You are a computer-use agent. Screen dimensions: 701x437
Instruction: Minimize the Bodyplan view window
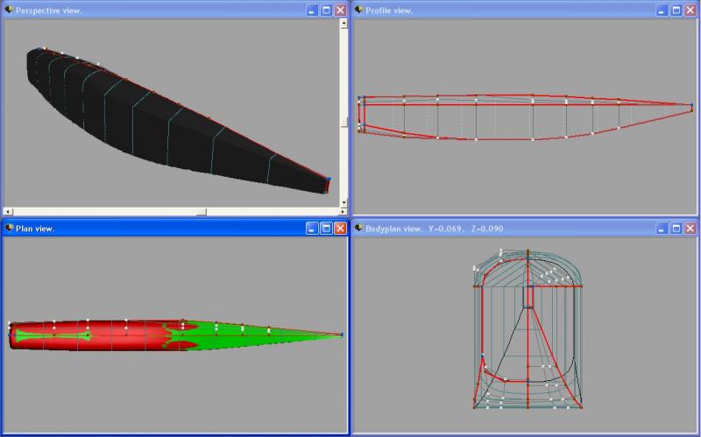pos(662,229)
